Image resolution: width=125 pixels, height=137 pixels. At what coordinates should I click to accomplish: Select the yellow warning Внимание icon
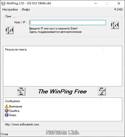pyautogui.click(x=7, y=106)
